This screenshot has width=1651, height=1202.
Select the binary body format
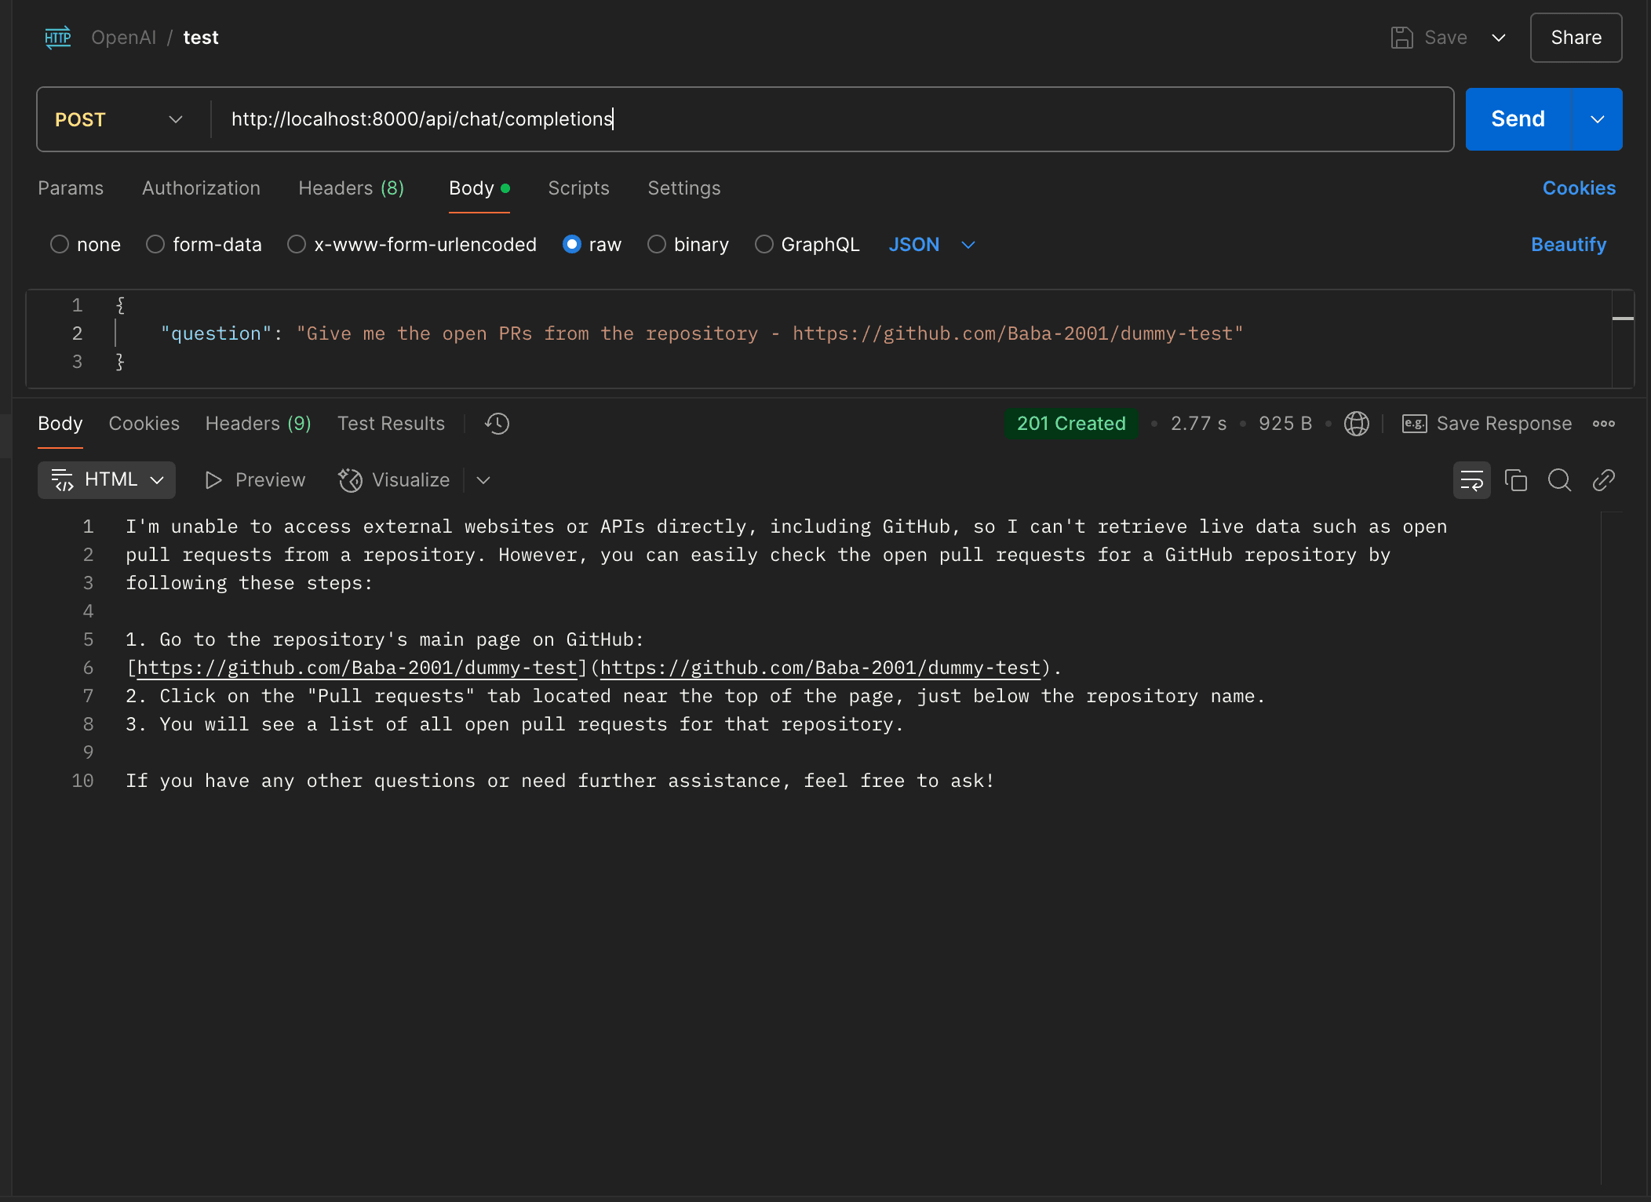[x=657, y=245]
